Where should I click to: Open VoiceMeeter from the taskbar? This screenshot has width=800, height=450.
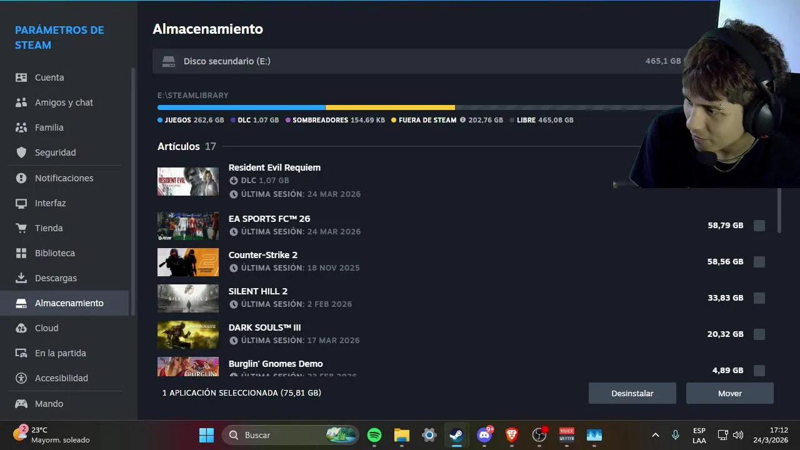[x=567, y=435]
